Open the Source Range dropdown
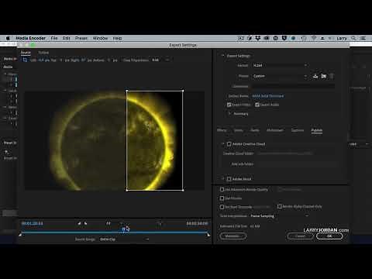The width and height of the screenshot is (372, 279). [x=125, y=239]
